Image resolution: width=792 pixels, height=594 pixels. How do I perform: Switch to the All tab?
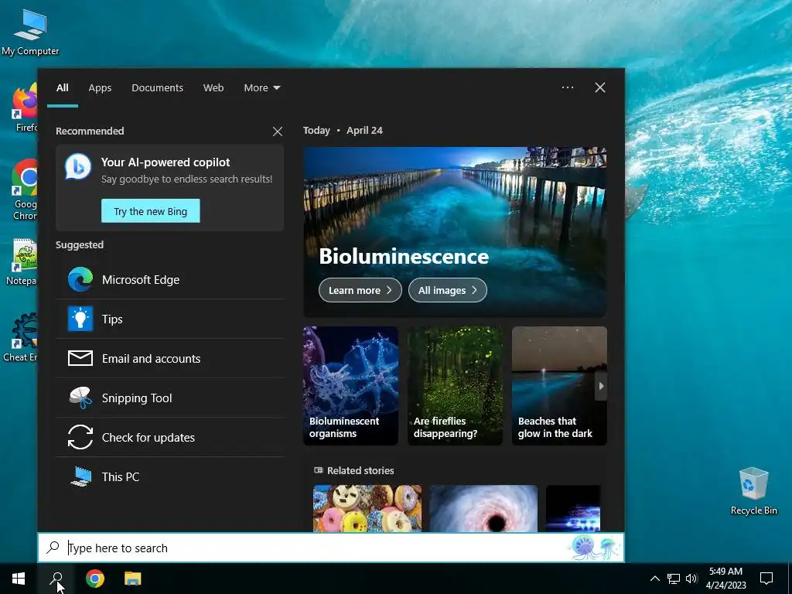[x=63, y=87]
